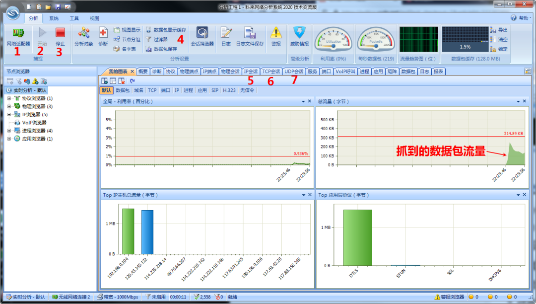Open the 分析对象 analysis object tool

[x=84, y=37]
